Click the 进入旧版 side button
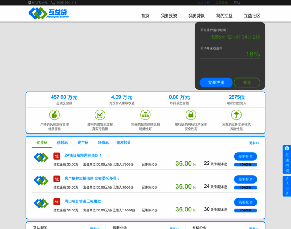 point(287,186)
